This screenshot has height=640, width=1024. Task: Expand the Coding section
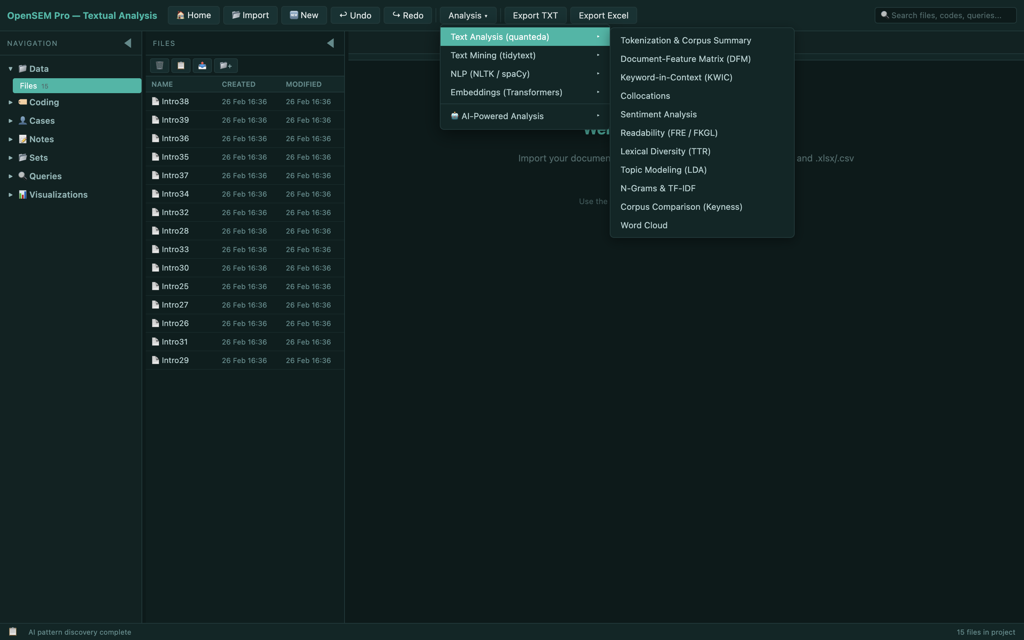[10, 102]
